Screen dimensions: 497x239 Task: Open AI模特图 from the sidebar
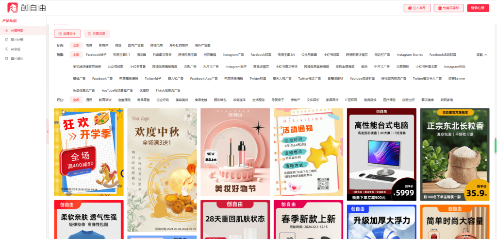[x=17, y=30]
